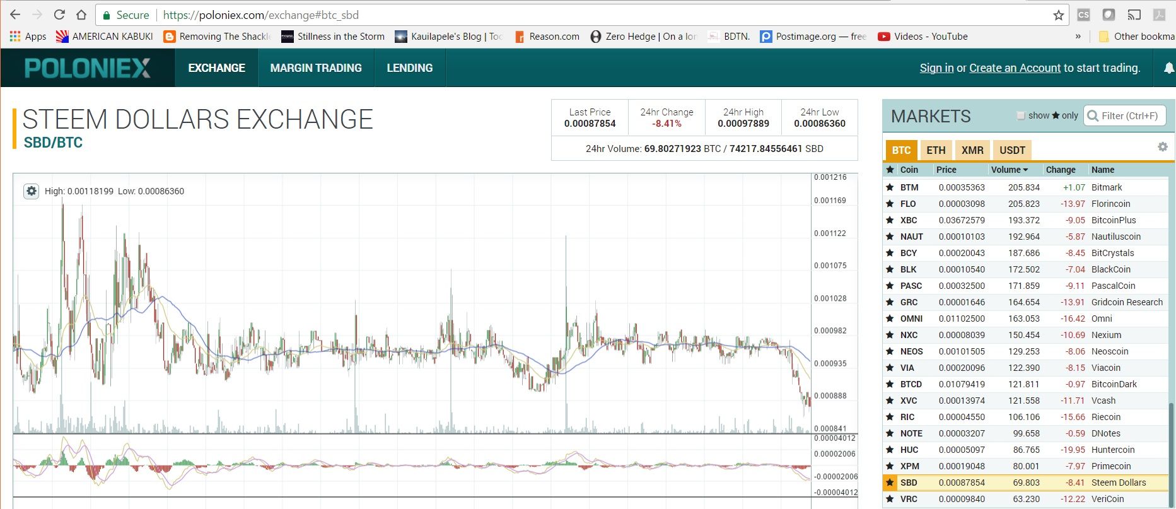Viewport: 1176px width, 509px height.
Task: Open AMERICAN KABUKI bookmark
Action: tap(105, 37)
